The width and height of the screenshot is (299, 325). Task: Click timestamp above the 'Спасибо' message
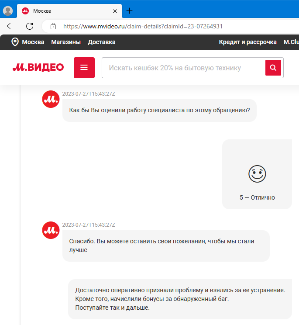89,225
